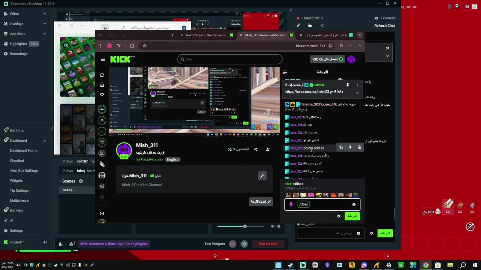Open Dashboard Home link
The height and width of the screenshot is (270, 481).
point(24,150)
